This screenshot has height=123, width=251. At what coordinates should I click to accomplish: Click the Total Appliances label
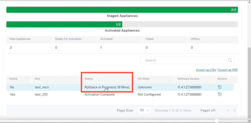click(20, 39)
